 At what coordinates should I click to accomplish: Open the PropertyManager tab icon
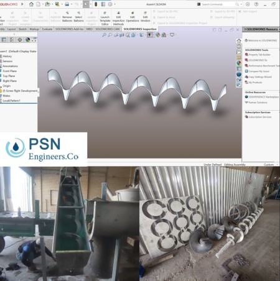click(x=4, y=40)
